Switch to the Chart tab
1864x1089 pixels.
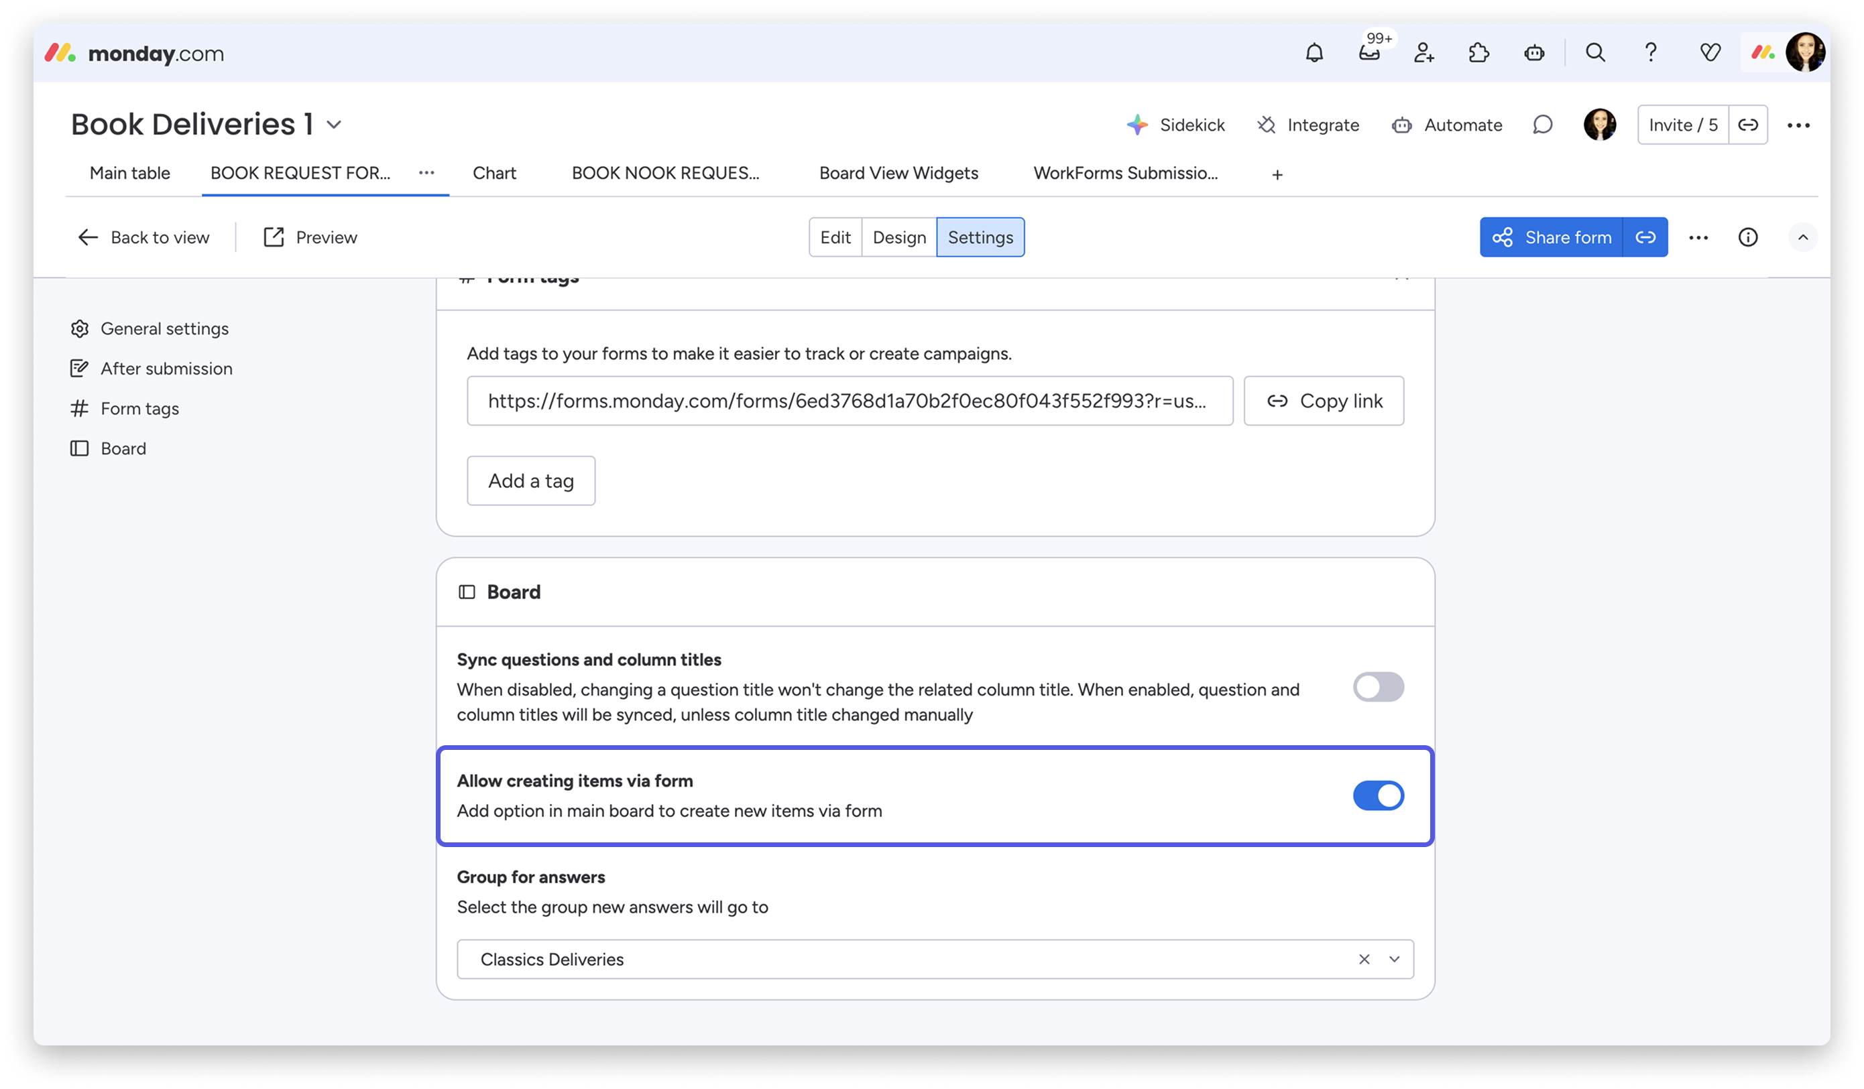point(494,173)
